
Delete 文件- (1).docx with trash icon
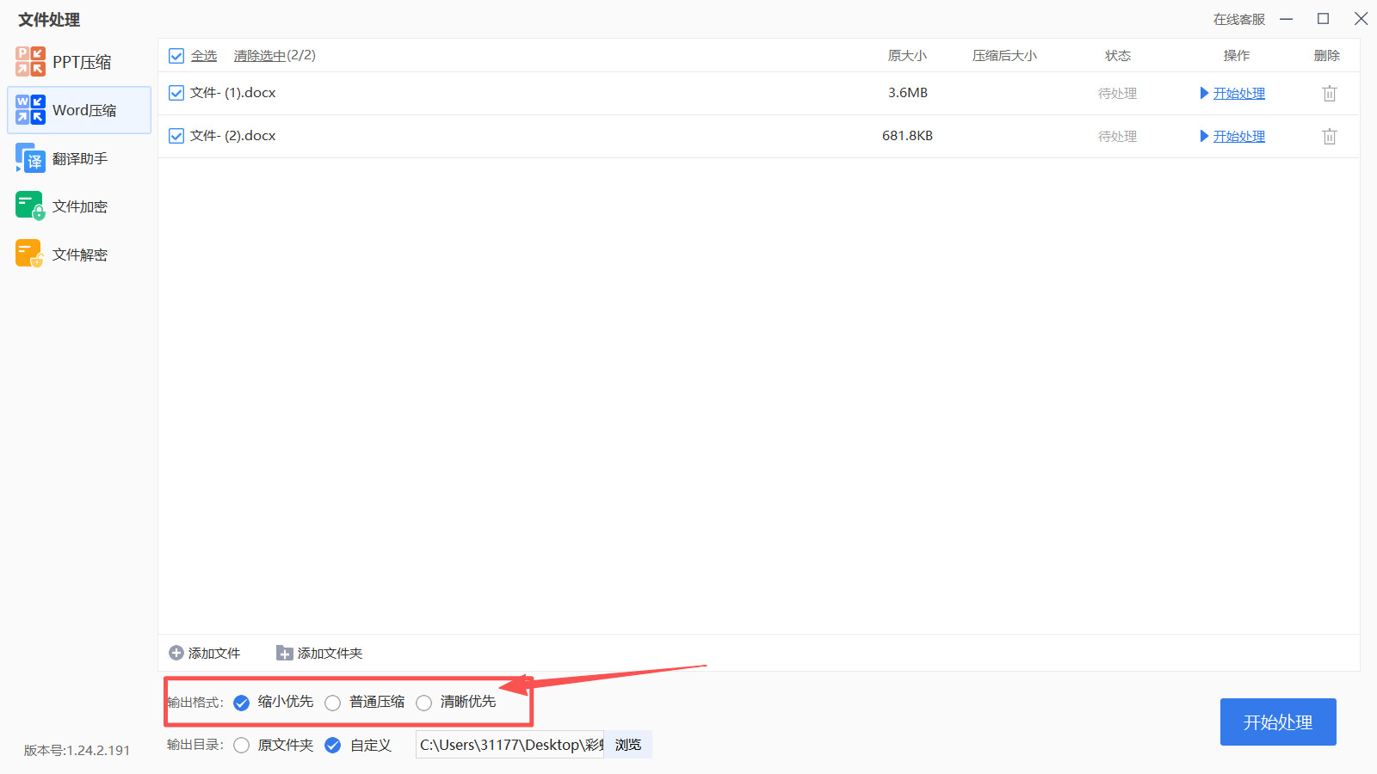1330,93
